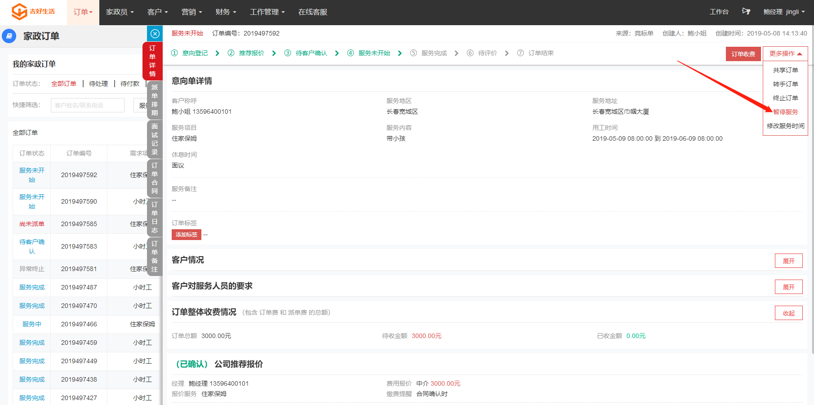Image resolution: width=814 pixels, height=405 pixels.
Task: Select 终止订单 from the menu
Action: [785, 98]
